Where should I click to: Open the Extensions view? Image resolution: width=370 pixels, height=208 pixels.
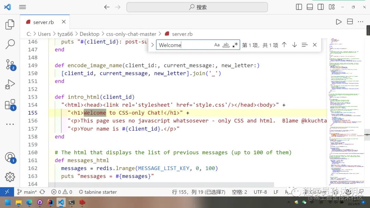tap(10, 105)
